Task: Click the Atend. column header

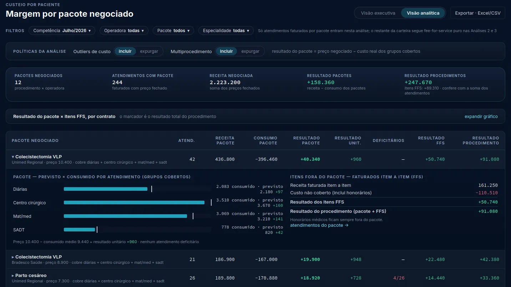Action: [187, 140]
